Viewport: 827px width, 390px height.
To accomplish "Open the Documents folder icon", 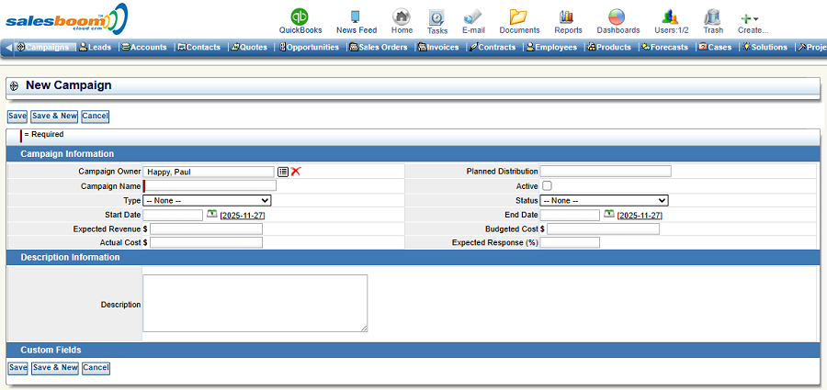I will (518, 17).
